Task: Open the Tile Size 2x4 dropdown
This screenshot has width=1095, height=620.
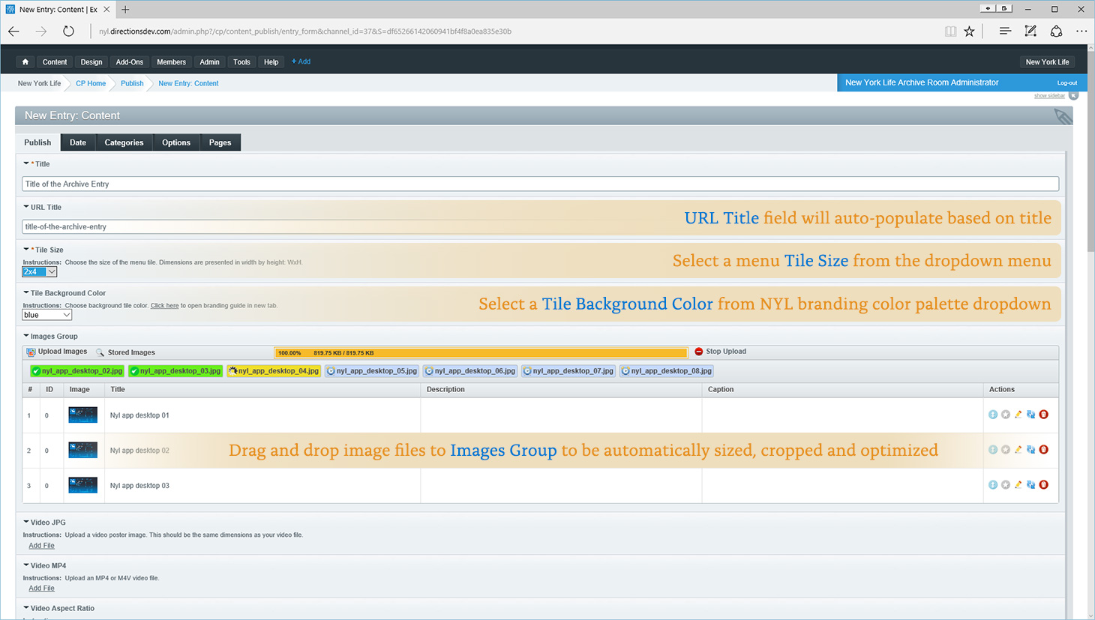Action: [40, 272]
